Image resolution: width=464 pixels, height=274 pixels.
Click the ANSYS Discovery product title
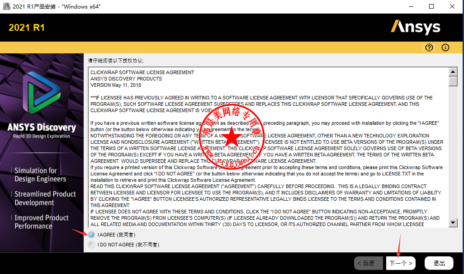[42, 127]
